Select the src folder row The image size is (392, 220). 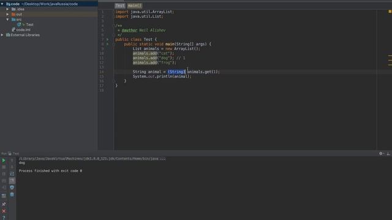49,20
